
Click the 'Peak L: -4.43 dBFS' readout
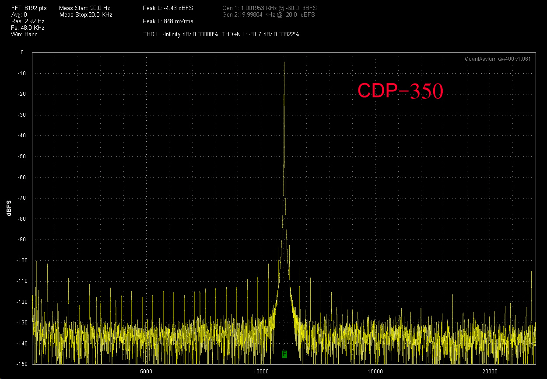point(168,8)
